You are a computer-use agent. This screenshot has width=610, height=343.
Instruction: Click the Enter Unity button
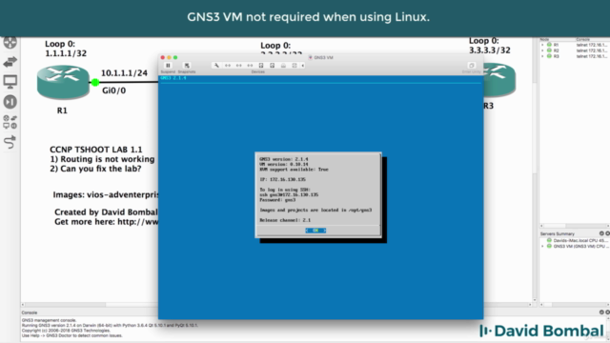pos(471,66)
